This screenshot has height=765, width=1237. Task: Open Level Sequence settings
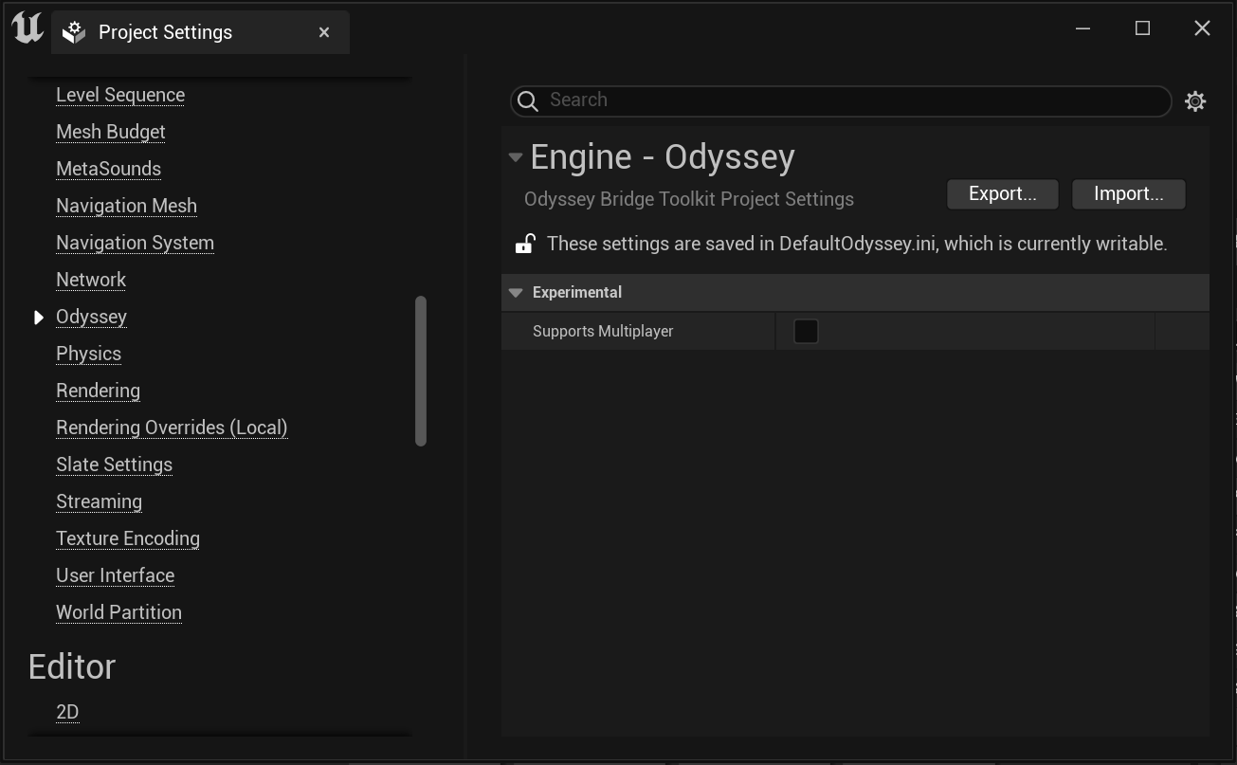[x=120, y=95]
